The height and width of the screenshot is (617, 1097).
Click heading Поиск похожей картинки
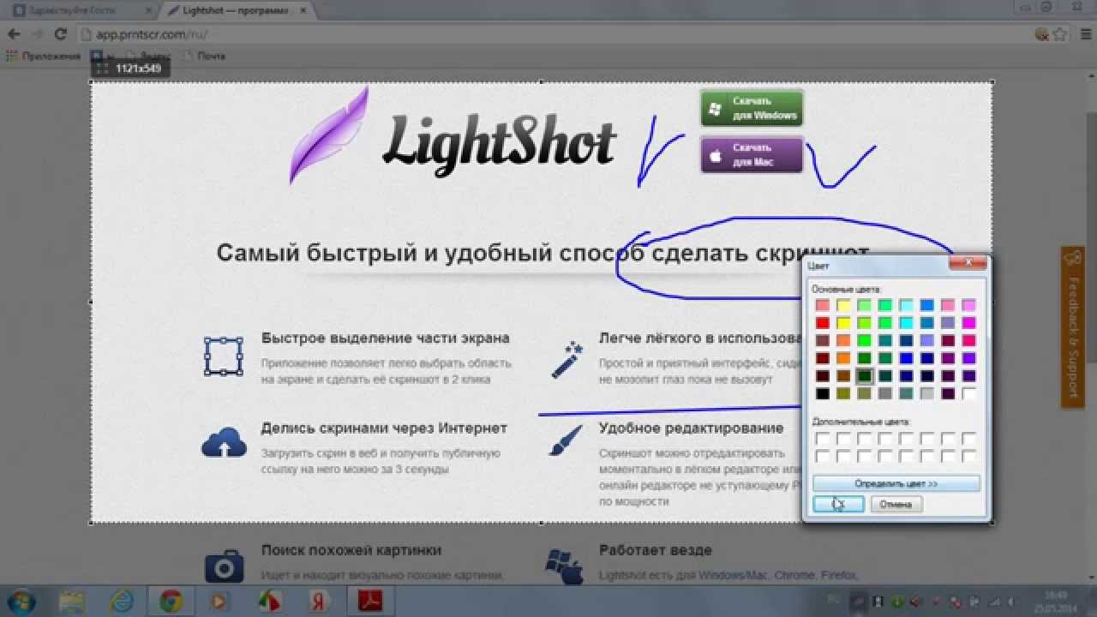[x=351, y=550]
